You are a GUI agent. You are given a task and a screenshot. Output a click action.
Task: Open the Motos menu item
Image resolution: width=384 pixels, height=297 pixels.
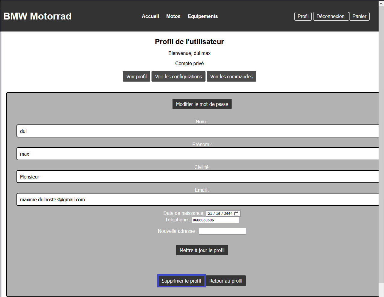pos(173,16)
